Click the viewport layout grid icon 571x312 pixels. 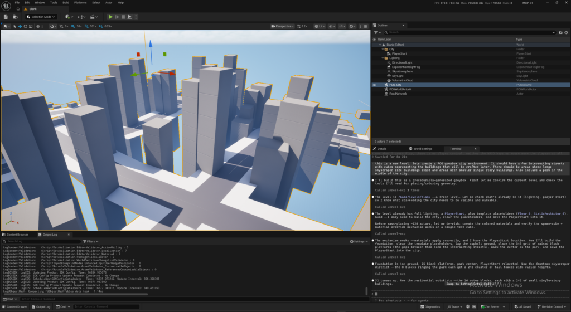pyautogui.click(x=366, y=26)
